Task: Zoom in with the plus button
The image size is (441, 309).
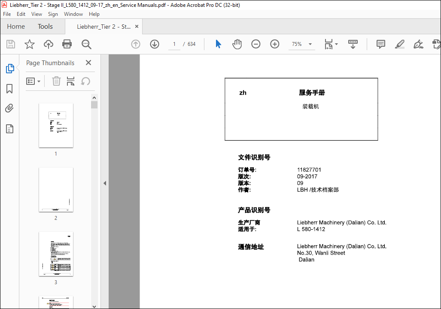Action: [x=274, y=44]
